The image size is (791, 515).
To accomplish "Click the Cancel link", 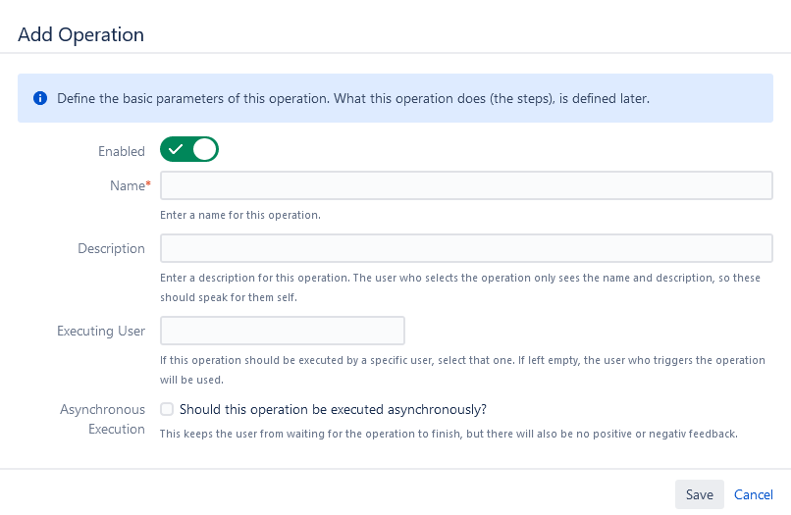I will (x=754, y=494).
